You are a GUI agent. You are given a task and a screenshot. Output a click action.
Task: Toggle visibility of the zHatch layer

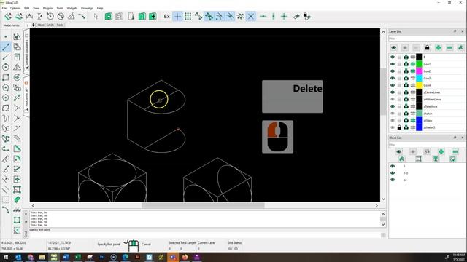393,114
